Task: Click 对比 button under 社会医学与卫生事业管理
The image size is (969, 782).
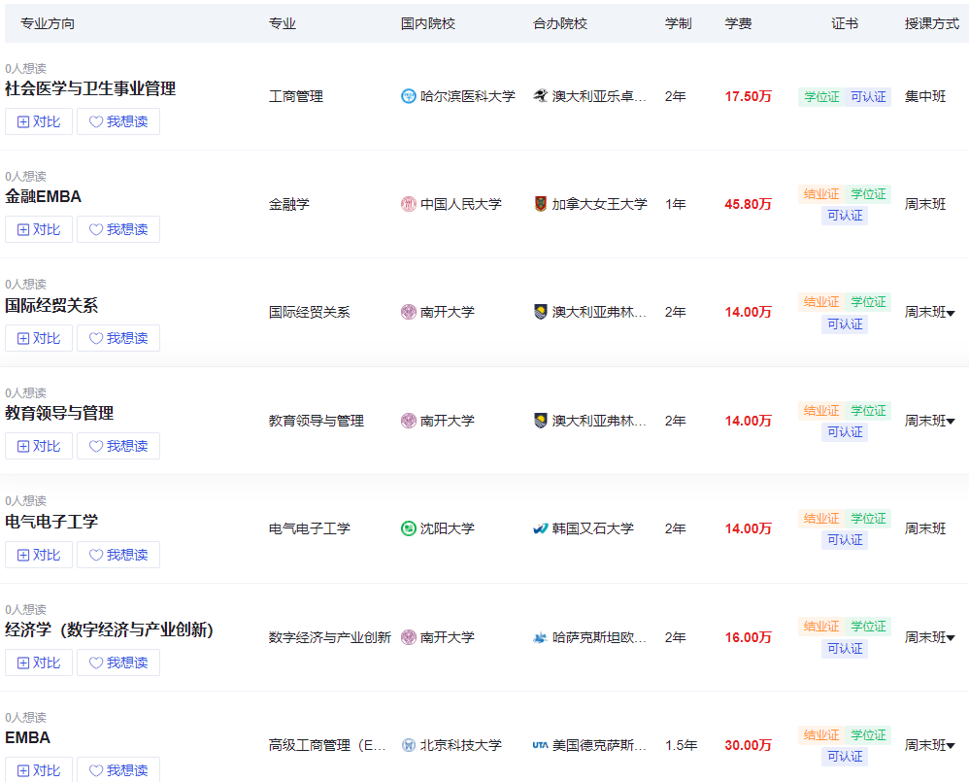Action: [39, 121]
